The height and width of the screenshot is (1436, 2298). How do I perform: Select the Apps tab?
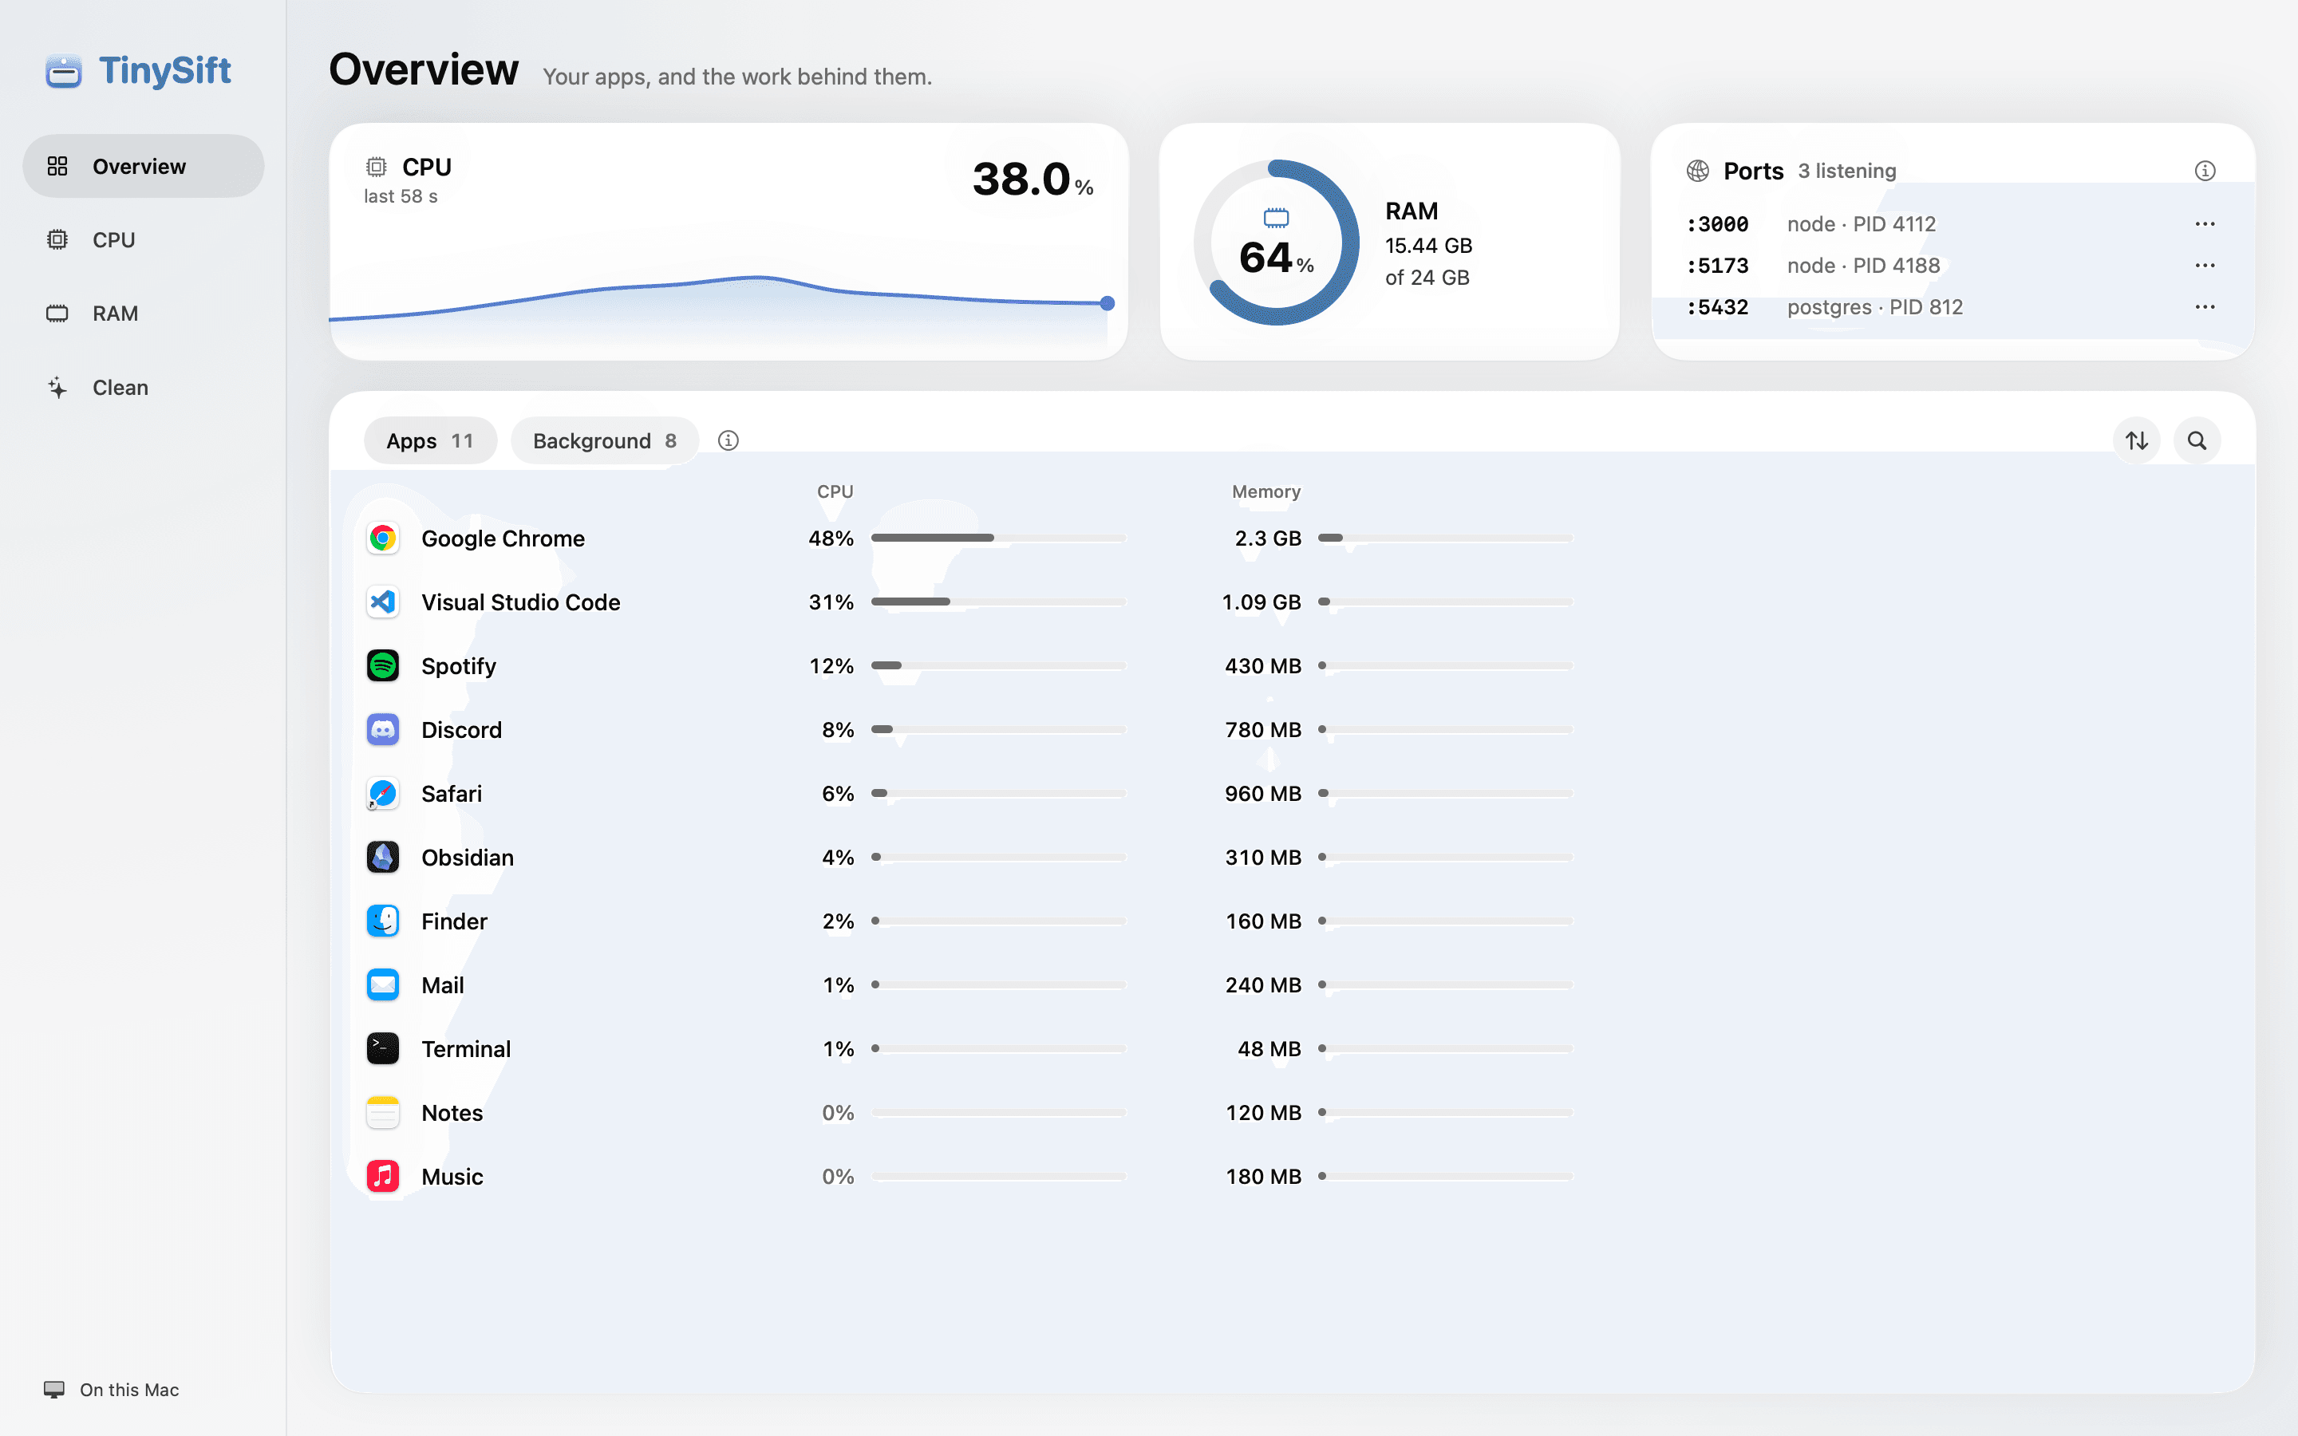point(430,440)
